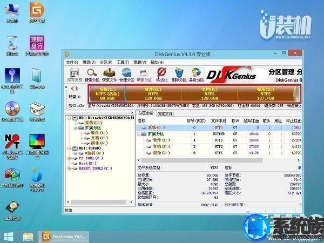Open the 文件(F) menu
The height and width of the screenshot is (243, 324).
[72, 62]
